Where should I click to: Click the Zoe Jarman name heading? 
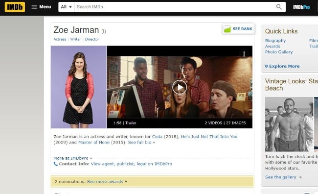click(x=76, y=30)
